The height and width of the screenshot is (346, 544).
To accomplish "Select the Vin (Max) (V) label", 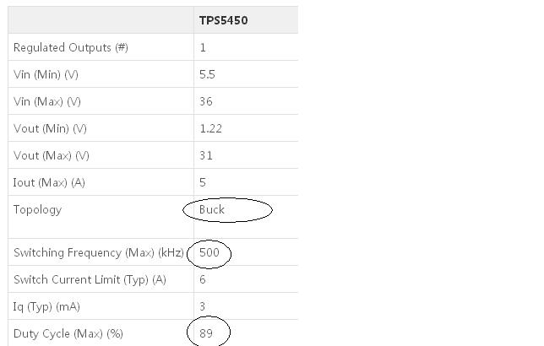I will (x=47, y=101).
